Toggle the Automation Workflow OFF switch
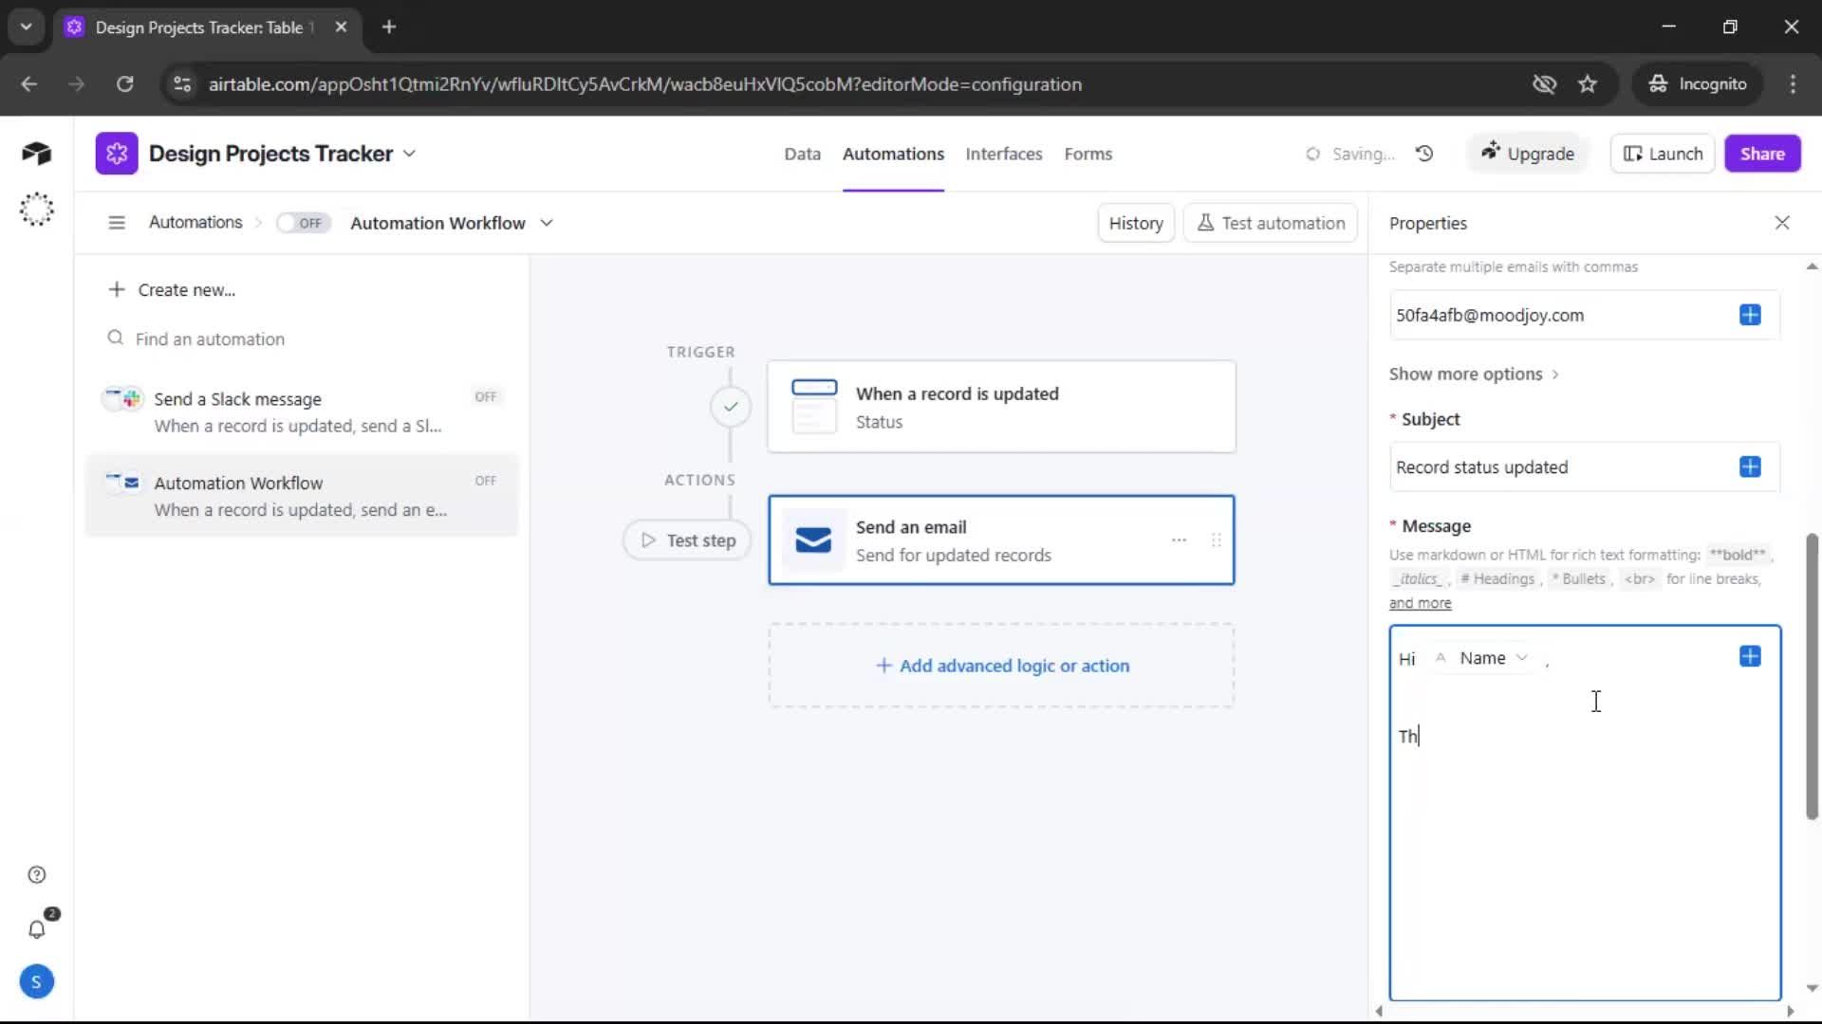 pos(303,223)
